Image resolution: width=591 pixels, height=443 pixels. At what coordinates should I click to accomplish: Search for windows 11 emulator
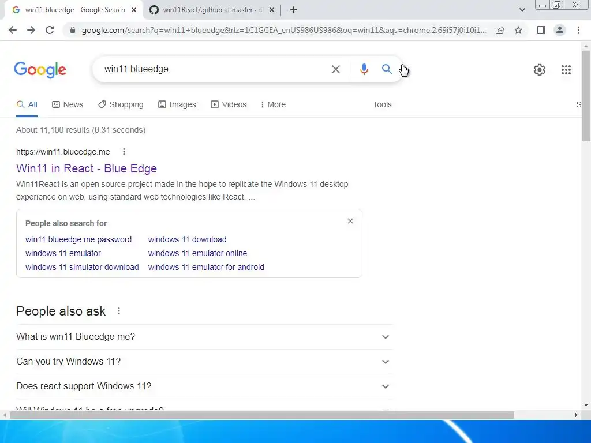(63, 254)
